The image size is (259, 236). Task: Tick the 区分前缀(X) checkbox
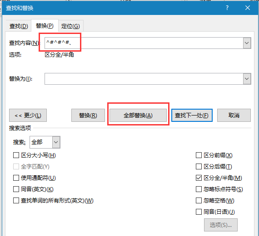pos(199,155)
